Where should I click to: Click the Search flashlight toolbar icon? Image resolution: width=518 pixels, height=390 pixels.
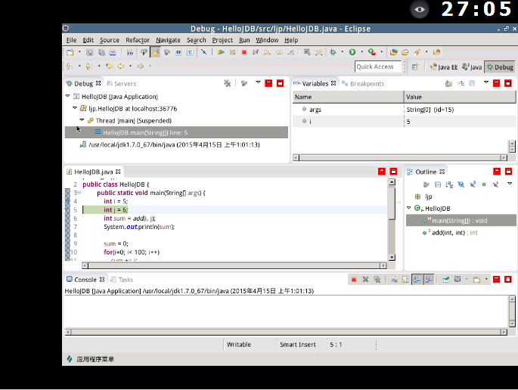tap(417, 52)
